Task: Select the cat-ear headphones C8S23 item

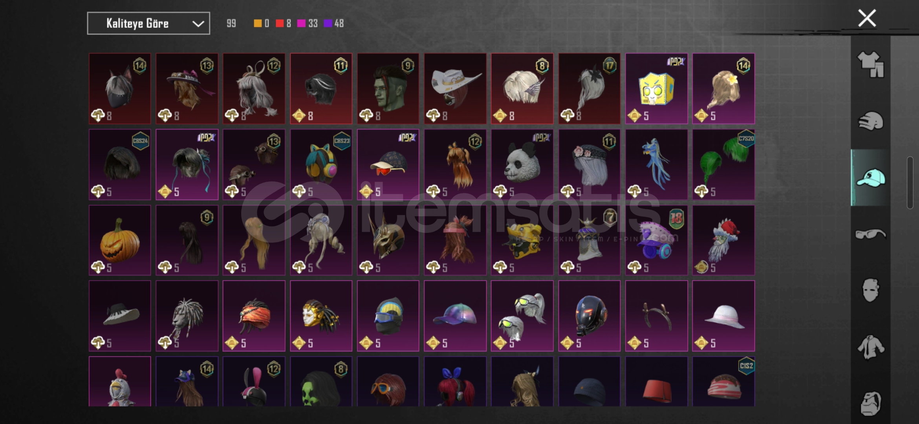Action: (x=321, y=164)
